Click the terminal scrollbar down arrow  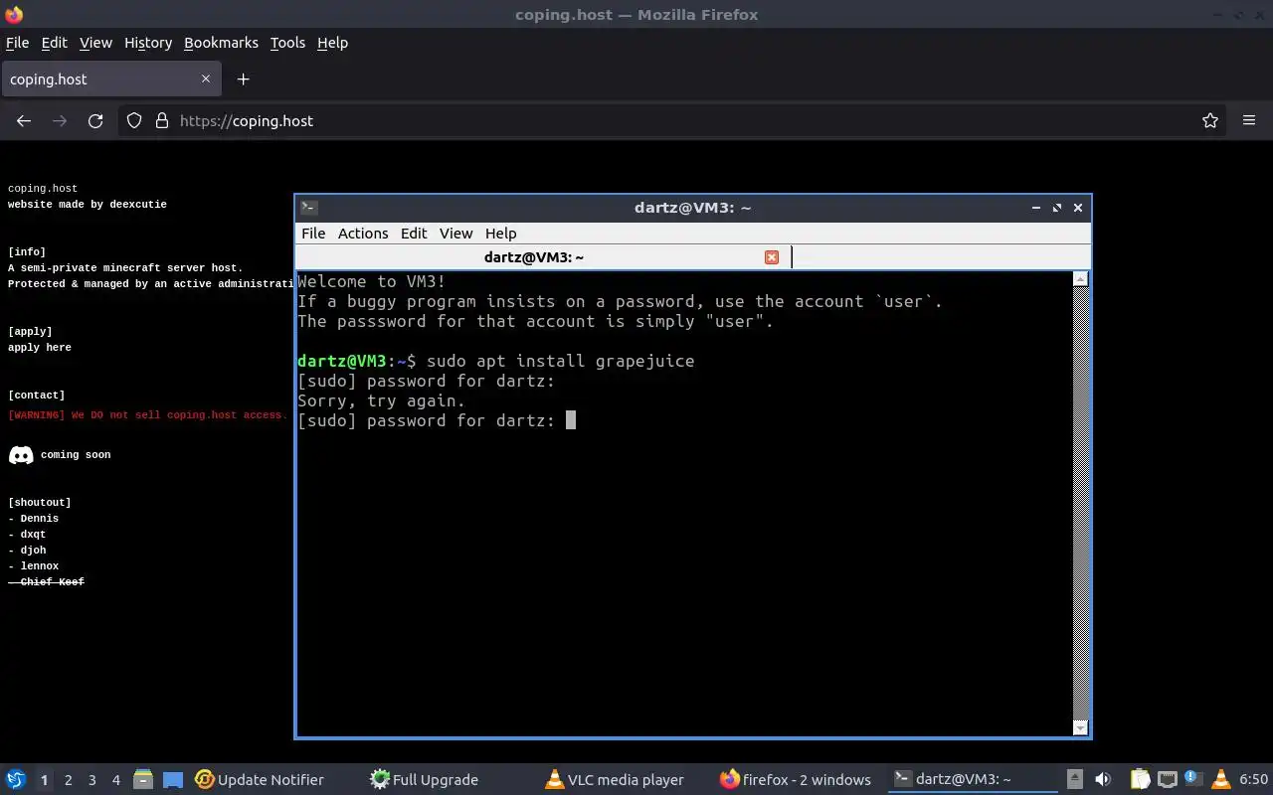coord(1081,727)
